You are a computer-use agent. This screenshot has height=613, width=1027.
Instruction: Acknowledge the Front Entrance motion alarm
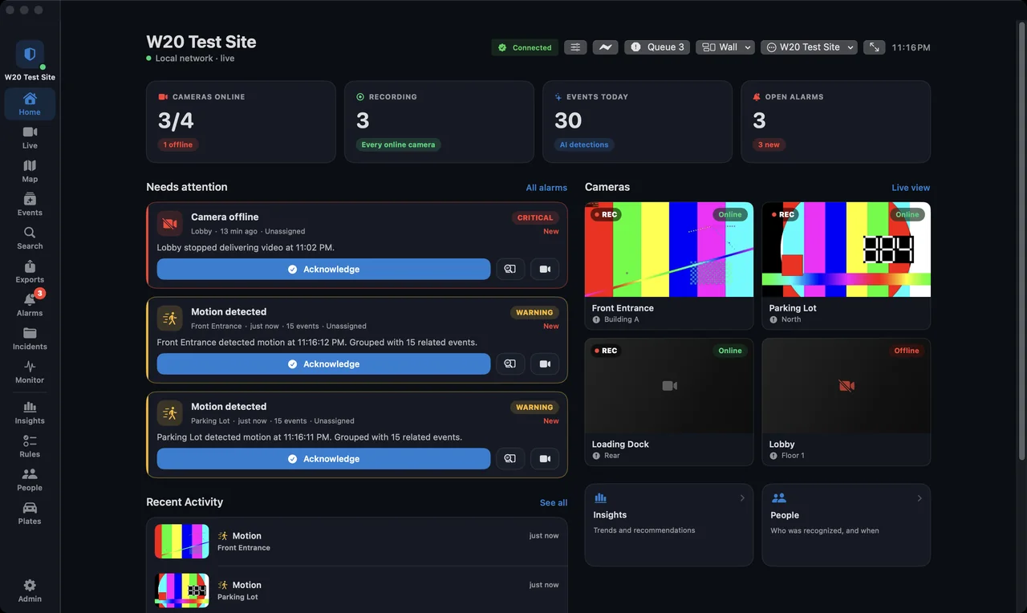[323, 364]
